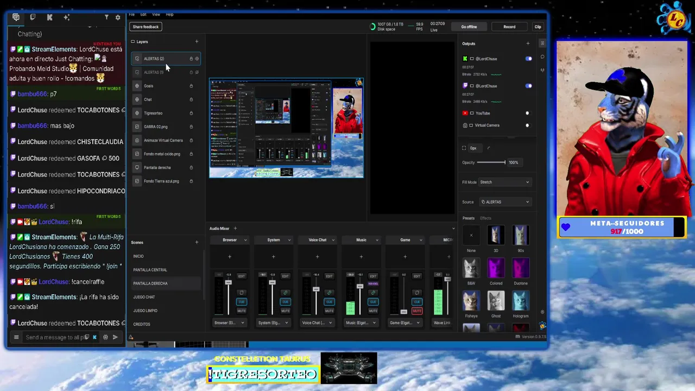Click the browser source icon of the Goals layer
The height and width of the screenshot is (391, 695).
click(x=137, y=86)
